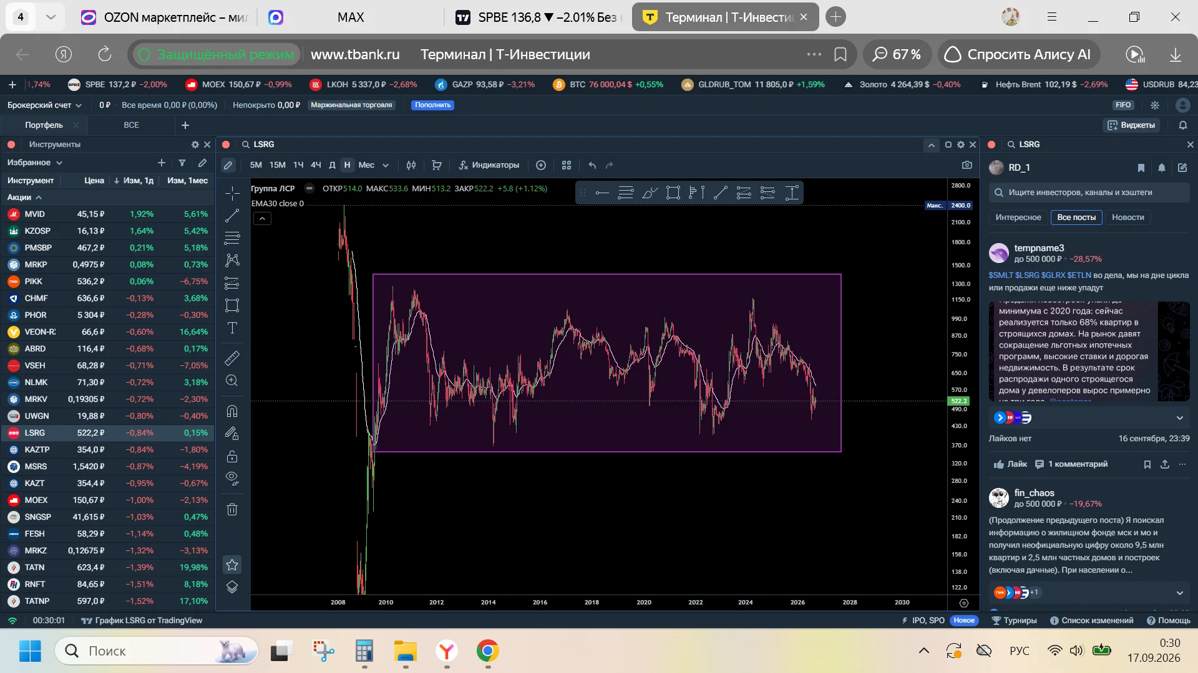
Task: Open the patterns drawing tool in left sidebar
Action: pos(232,260)
